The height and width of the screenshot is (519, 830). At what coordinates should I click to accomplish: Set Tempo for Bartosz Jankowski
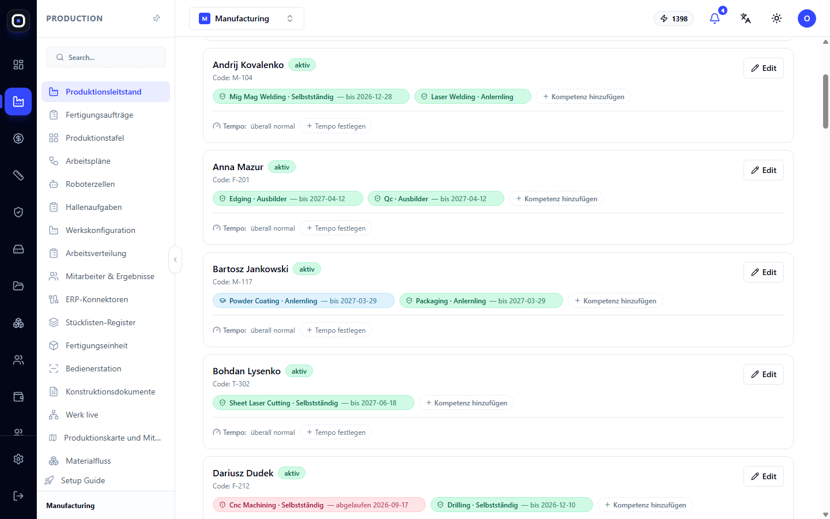(x=336, y=330)
